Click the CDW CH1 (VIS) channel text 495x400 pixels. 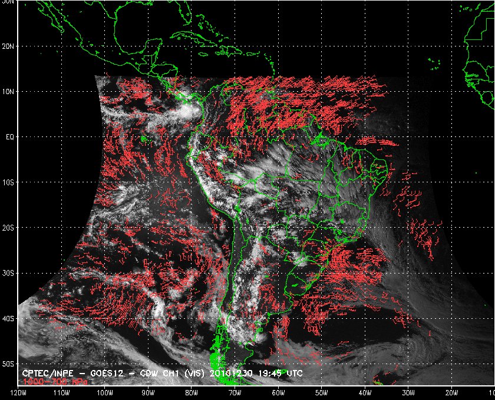tap(173, 374)
